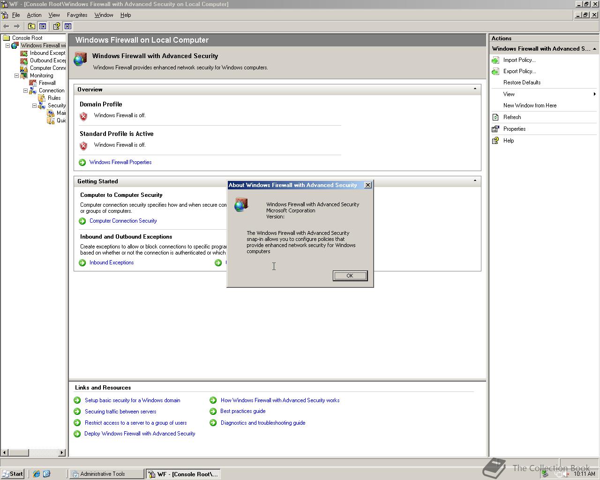Viewport: 600px width, 480px height.
Task: Launch Internet Explorer from quick launch
Action: coord(37,474)
